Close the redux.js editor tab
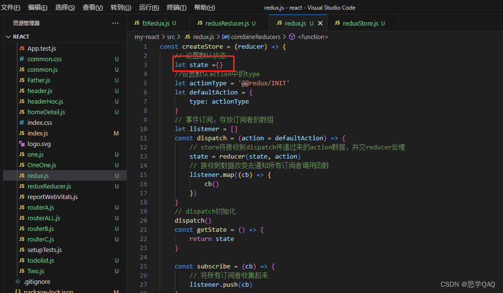Image resolution: width=503 pixels, height=293 pixels. click(x=320, y=22)
